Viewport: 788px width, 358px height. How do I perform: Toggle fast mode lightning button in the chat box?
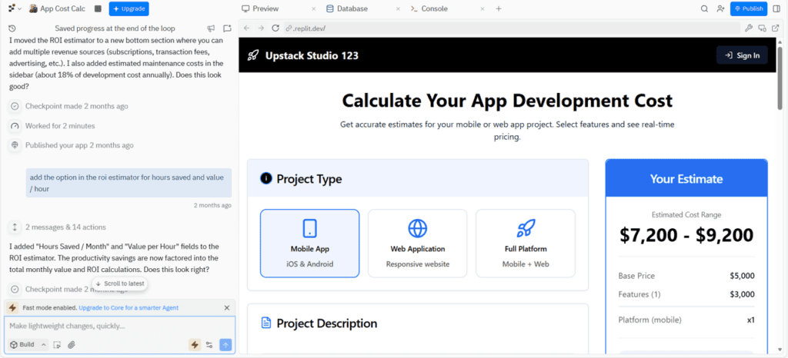(195, 345)
